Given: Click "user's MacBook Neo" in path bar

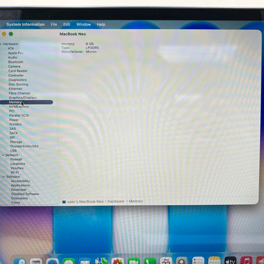Looking at the screenshot, I should click(86, 202).
